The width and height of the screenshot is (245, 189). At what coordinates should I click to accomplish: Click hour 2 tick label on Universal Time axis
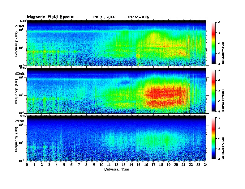pyautogui.click(x=42, y=165)
